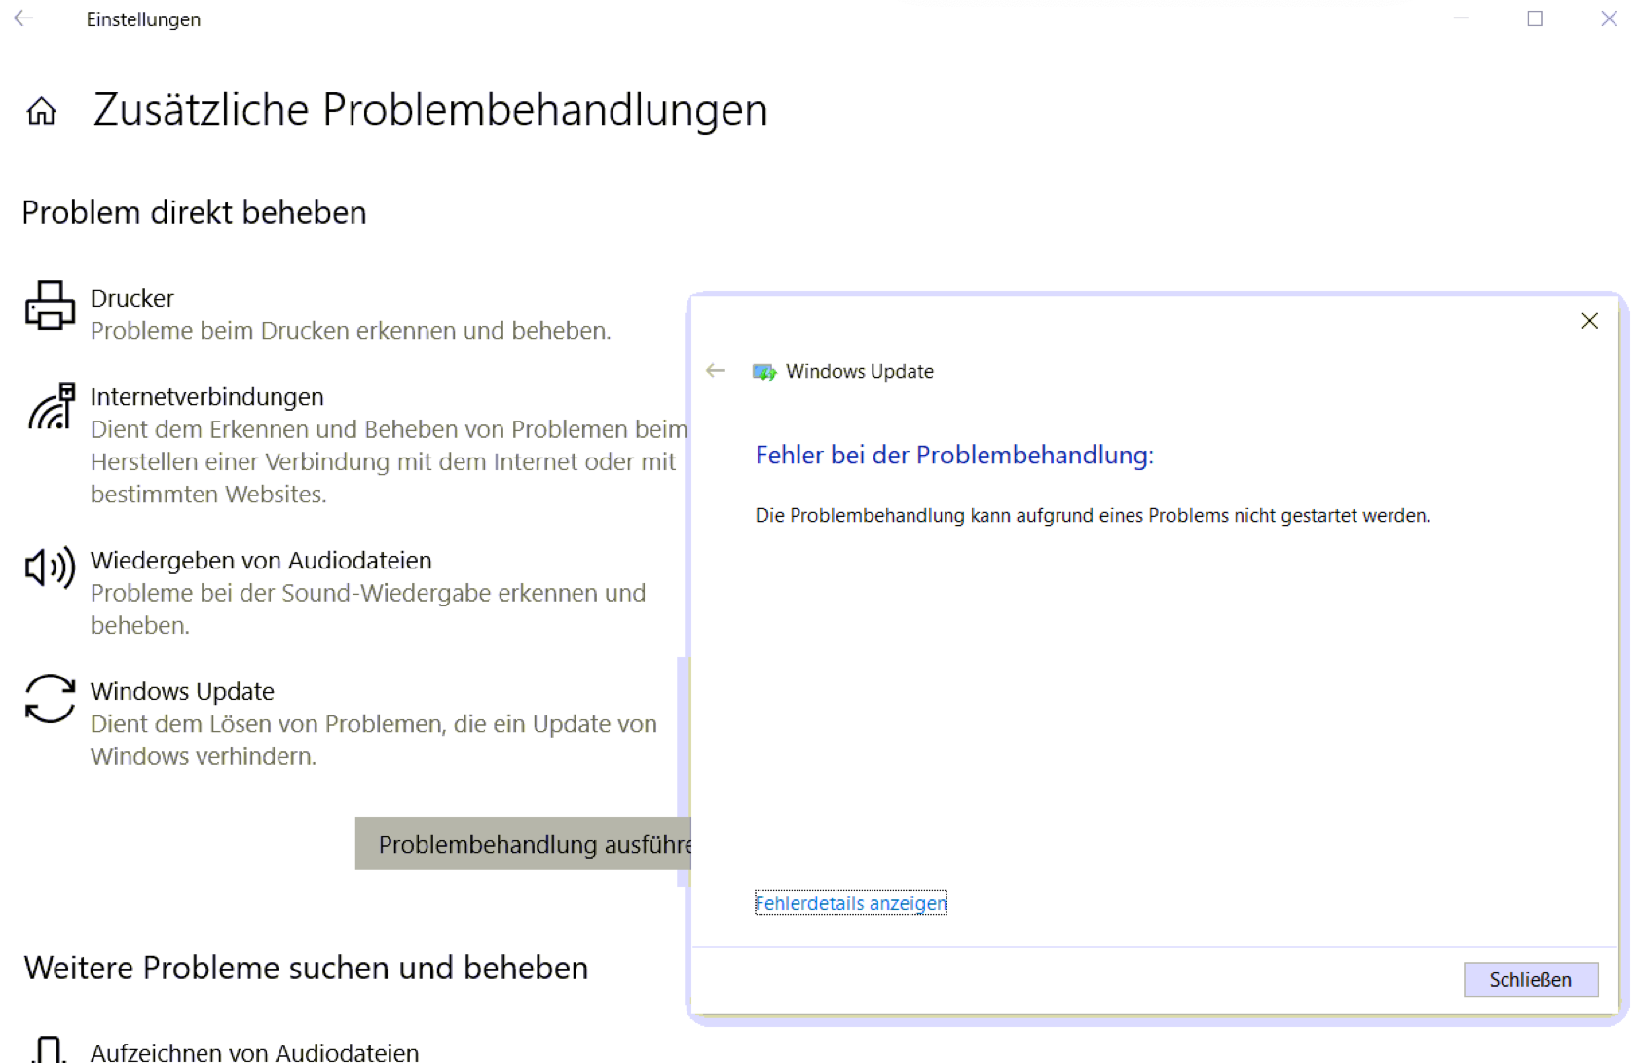Select the Windows Update list entry title

(x=182, y=691)
